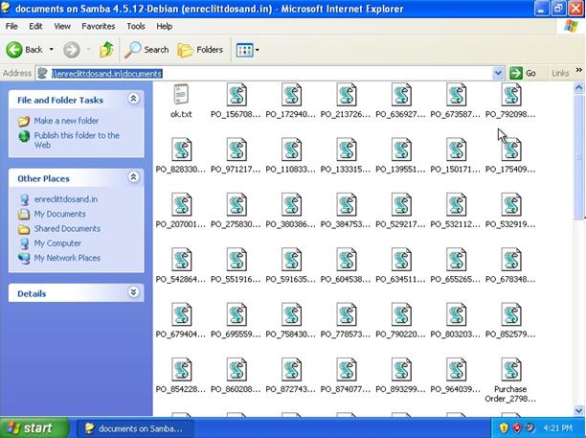This screenshot has width=586, height=438.
Task: Open My Network Places link
Action: pos(67,258)
